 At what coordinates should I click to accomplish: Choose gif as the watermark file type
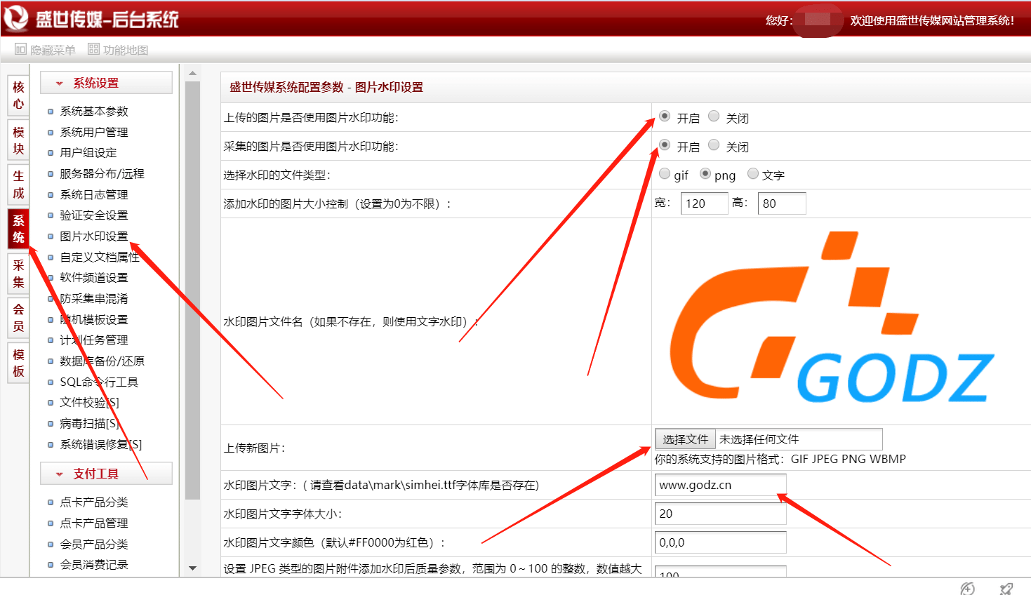663,174
